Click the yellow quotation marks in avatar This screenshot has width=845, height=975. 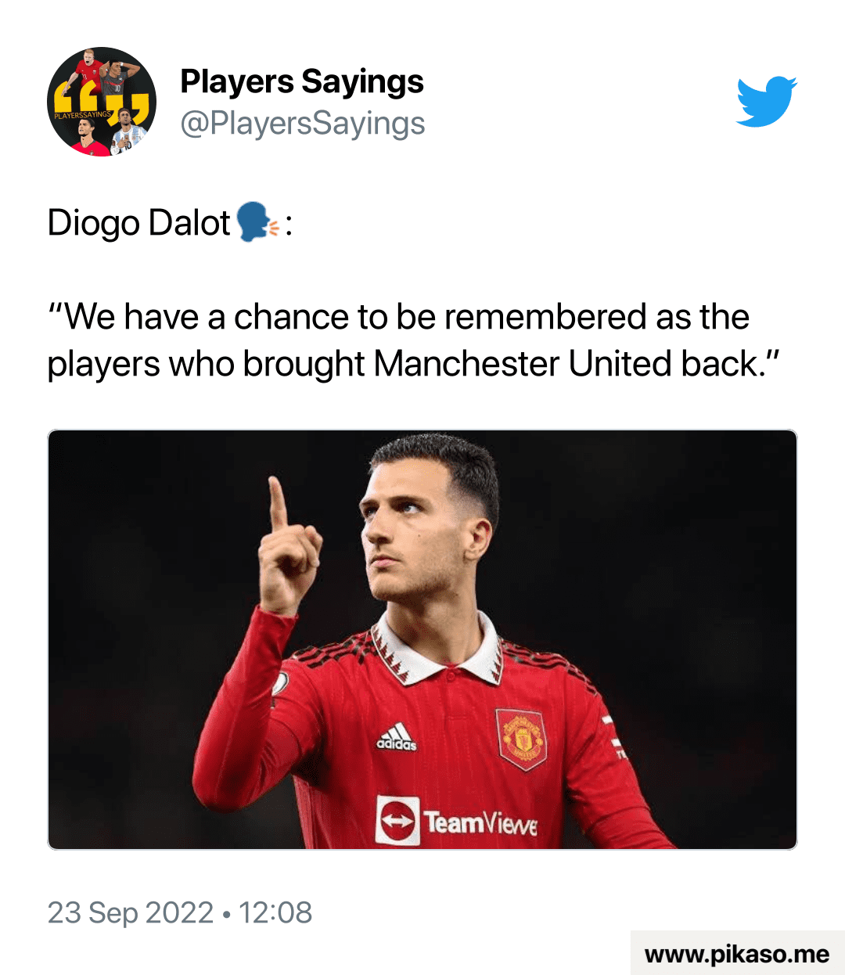pos(102,104)
